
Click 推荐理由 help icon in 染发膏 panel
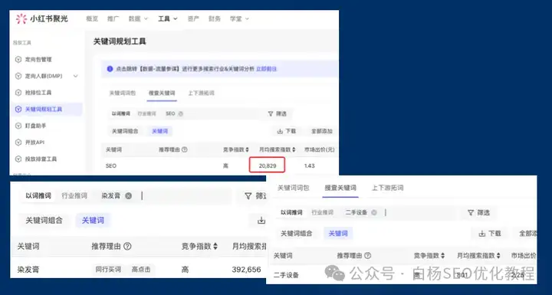pos(127,247)
